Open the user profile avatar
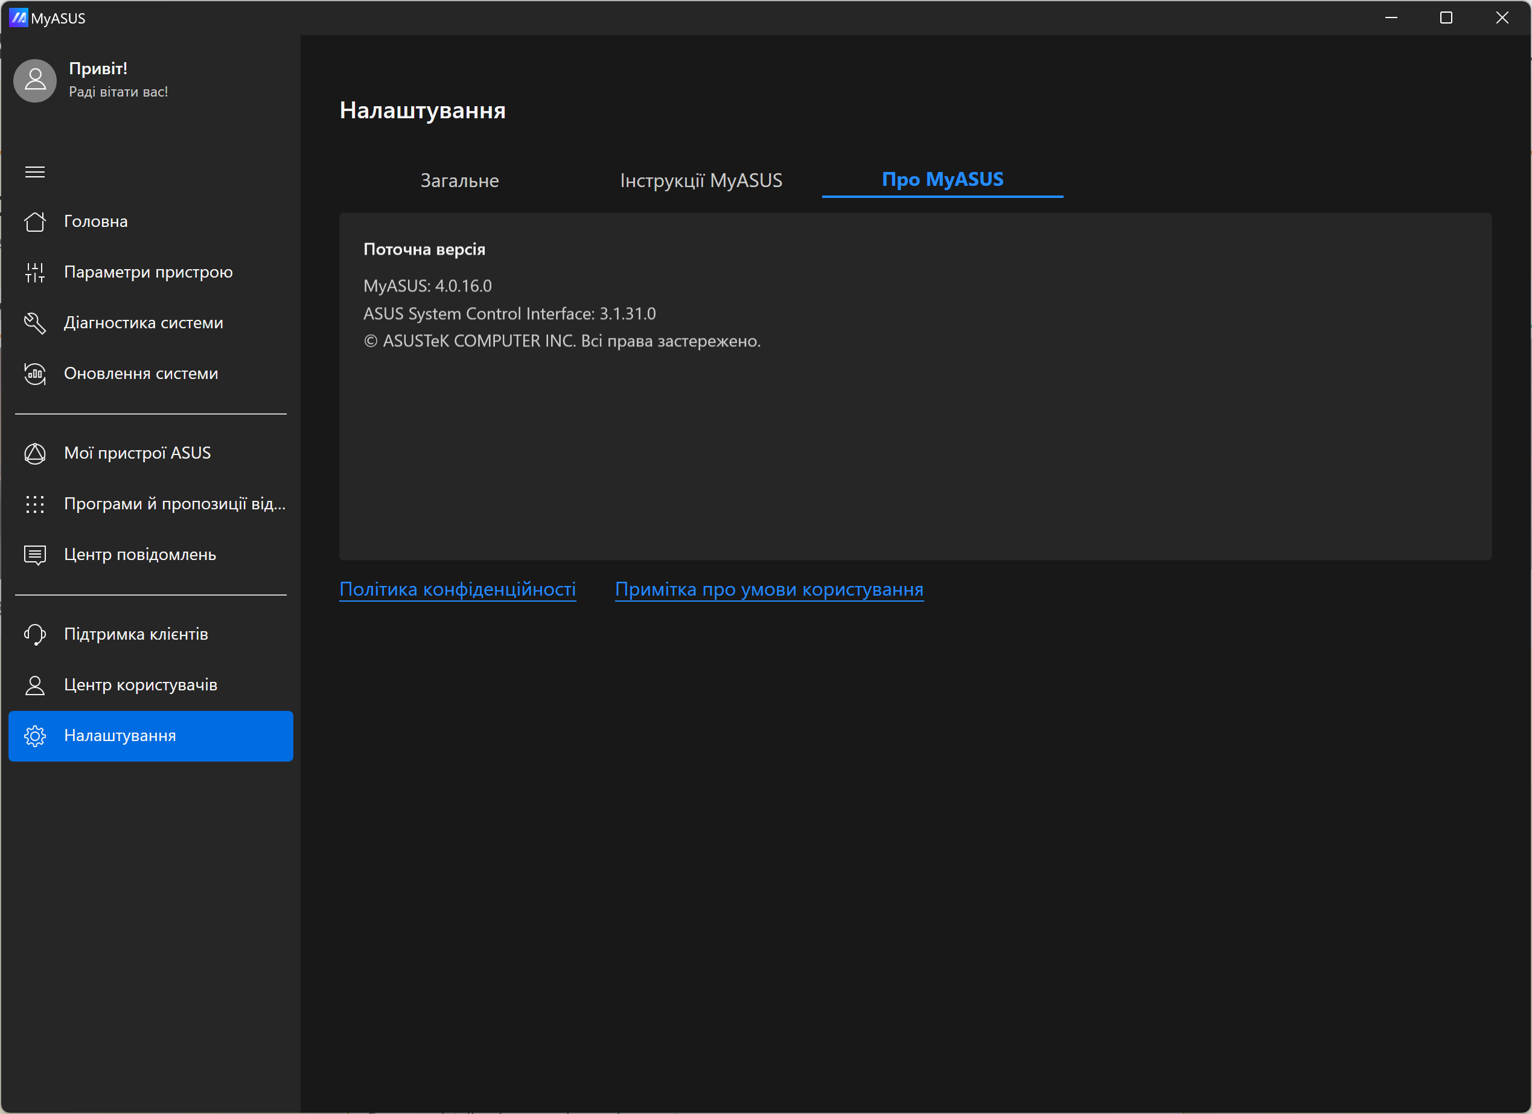This screenshot has height=1114, width=1532. point(35,80)
